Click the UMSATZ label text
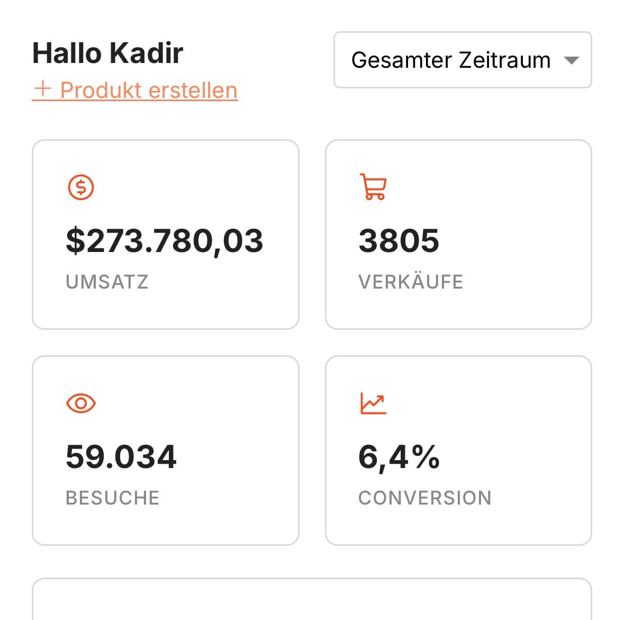The width and height of the screenshot is (624, 620). 107,282
